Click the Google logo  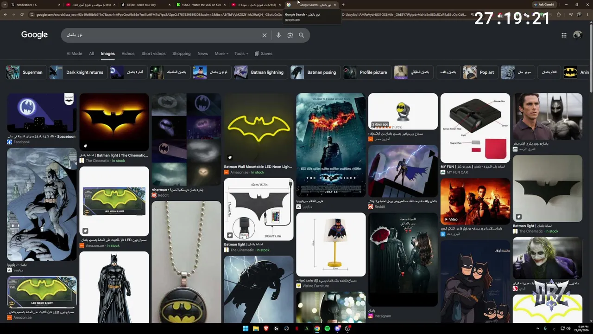tap(34, 35)
